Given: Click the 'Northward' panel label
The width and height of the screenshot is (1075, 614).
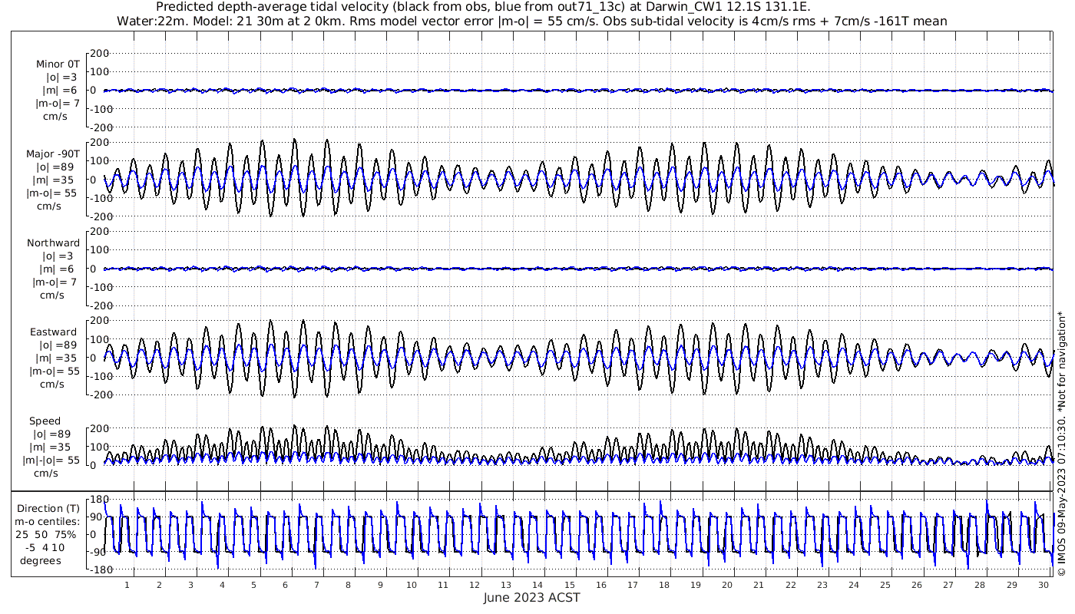Looking at the screenshot, I should tap(53, 243).
